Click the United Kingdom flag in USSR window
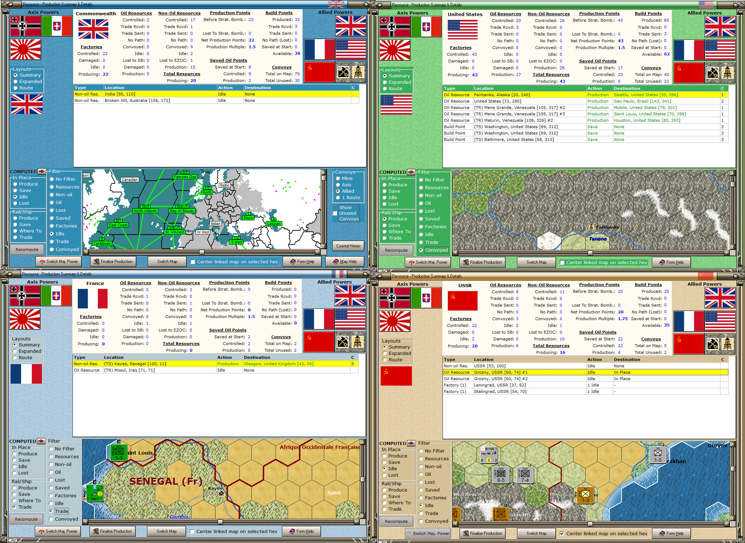Image resolution: width=745 pixels, height=543 pixels. click(720, 298)
